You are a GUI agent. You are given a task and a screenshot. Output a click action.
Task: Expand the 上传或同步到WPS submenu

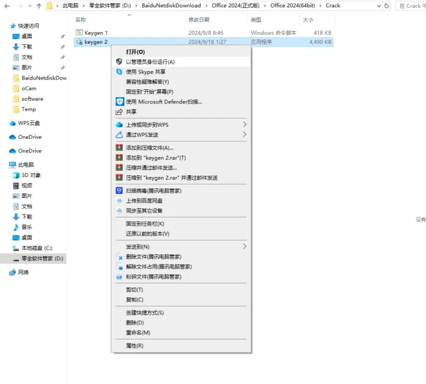tap(245, 125)
